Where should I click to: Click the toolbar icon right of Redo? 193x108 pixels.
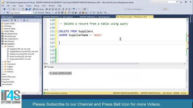85,9
